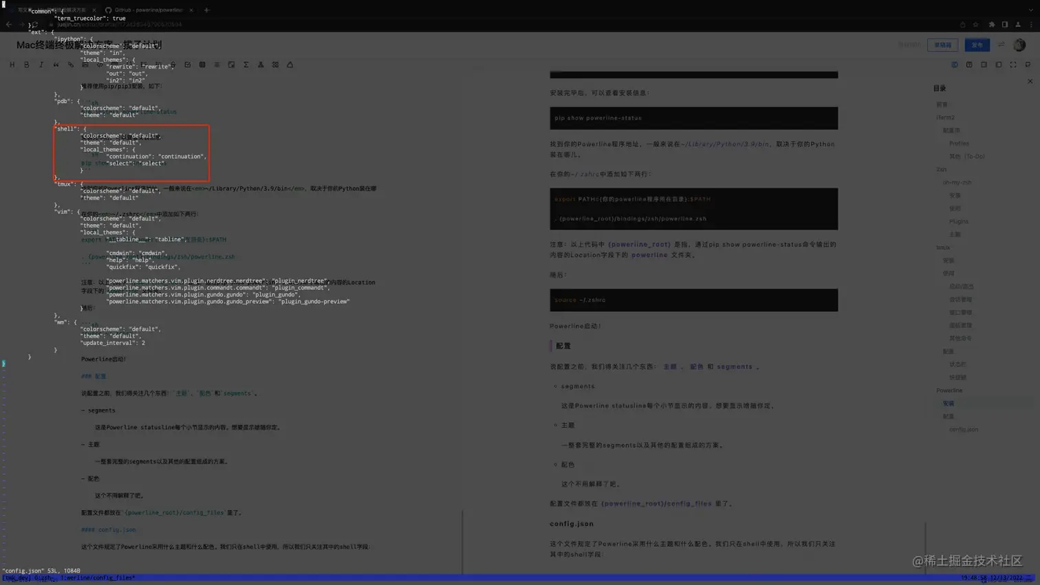This screenshot has height=585, width=1040.
Task: Jump to highlighted 安装 under Powerline
Action: tap(949, 404)
